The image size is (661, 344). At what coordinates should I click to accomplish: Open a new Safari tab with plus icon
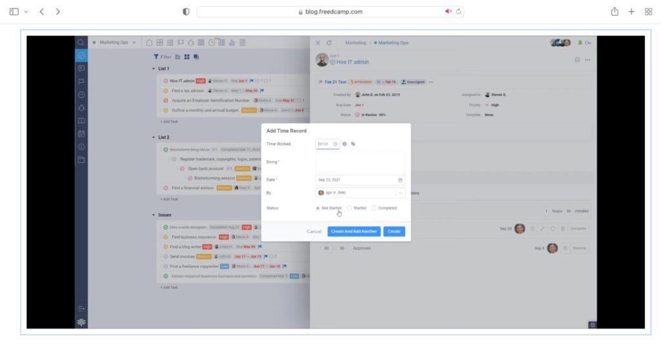(x=631, y=12)
